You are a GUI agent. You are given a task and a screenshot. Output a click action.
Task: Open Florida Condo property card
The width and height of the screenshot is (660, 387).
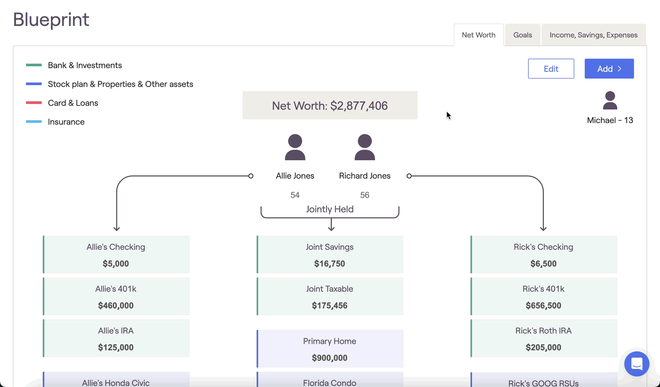pos(330,379)
